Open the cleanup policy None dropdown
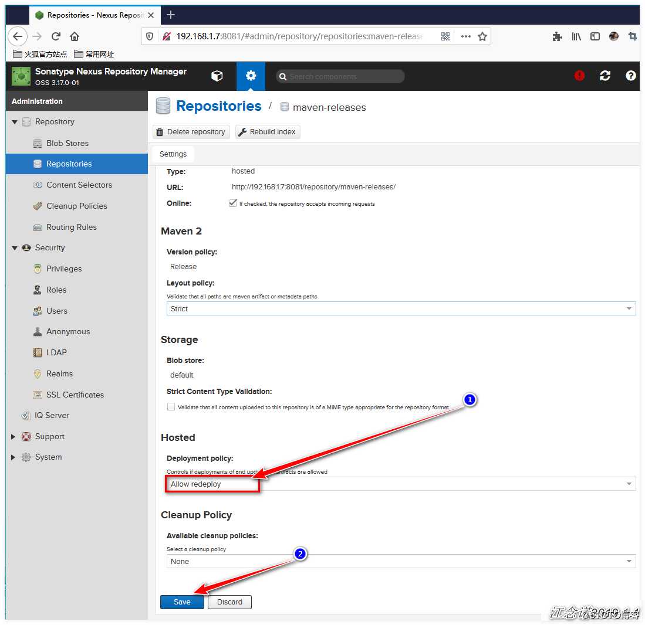The width and height of the screenshot is (645, 625). click(x=401, y=561)
